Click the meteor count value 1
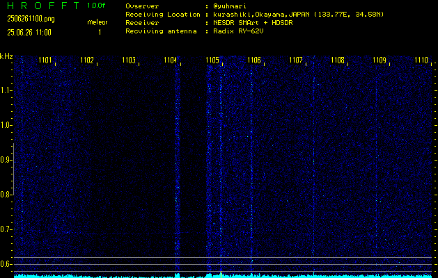The width and height of the screenshot is (438, 278). point(100,33)
